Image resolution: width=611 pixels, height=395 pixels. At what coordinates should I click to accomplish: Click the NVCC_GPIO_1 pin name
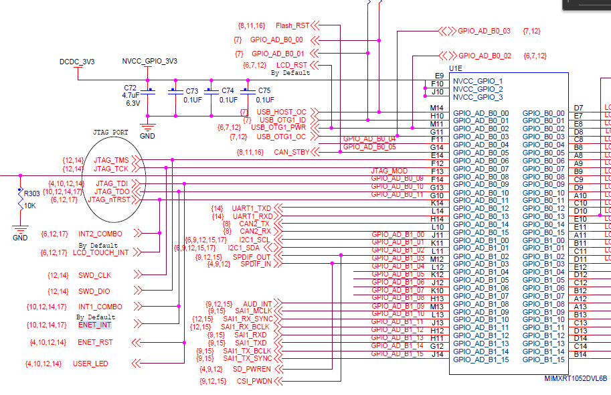tap(478, 81)
